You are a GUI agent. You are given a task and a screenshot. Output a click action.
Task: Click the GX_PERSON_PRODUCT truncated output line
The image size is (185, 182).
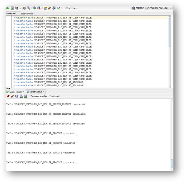pos(46,114)
